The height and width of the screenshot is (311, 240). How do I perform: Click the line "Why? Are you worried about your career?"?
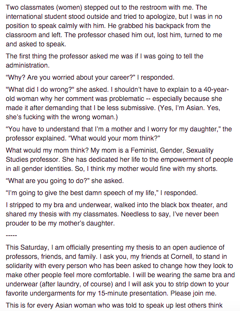click(x=90, y=77)
